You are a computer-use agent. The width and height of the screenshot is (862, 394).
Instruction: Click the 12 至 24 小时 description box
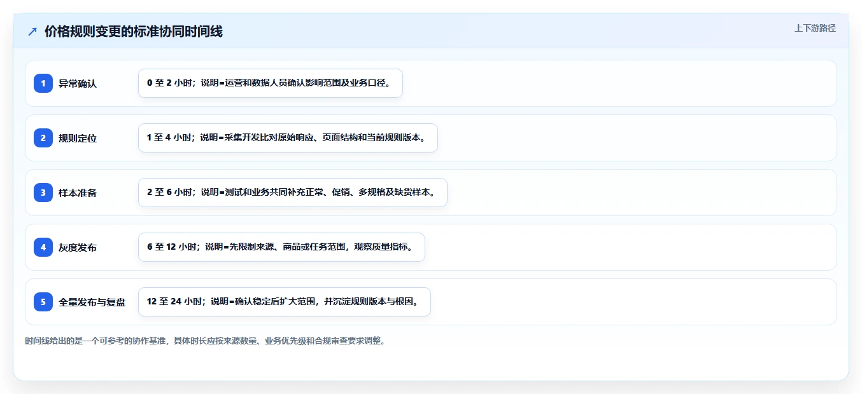pyautogui.click(x=285, y=302)
